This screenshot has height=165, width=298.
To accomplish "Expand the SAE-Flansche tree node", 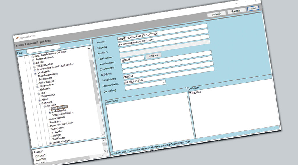I will 49,112.
